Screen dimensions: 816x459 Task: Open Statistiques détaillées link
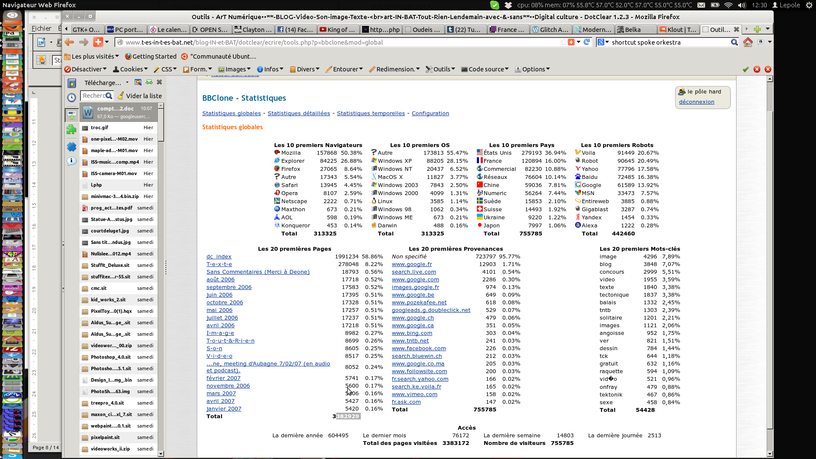click(299, 113)
